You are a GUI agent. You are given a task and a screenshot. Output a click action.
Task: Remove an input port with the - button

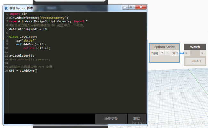(x=167, y=53)
